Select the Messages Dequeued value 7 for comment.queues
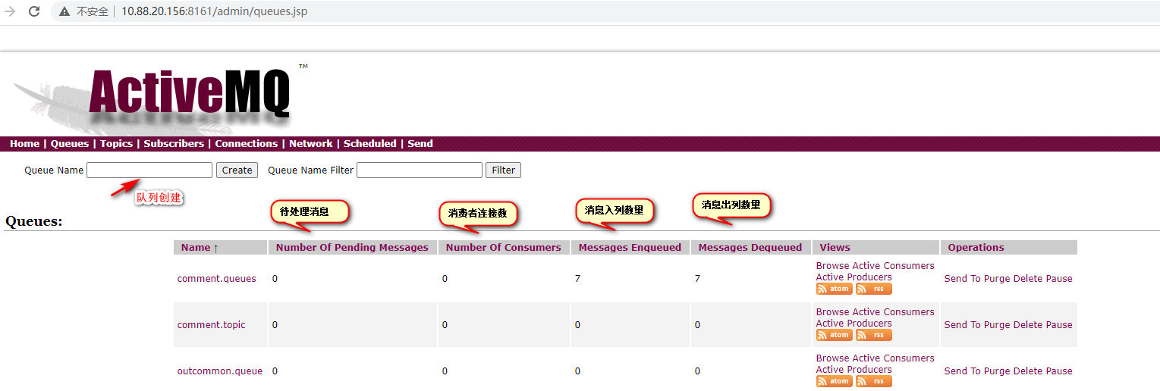1160x391 pixels. pos(697,279)
